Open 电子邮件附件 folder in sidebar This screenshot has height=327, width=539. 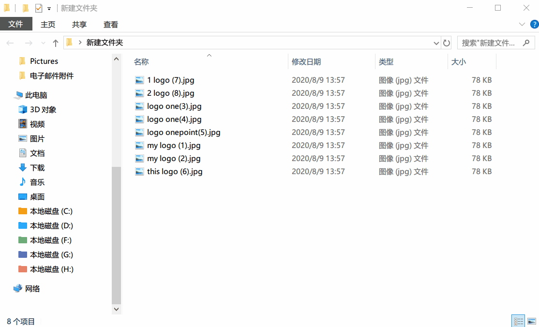point(51,75)
